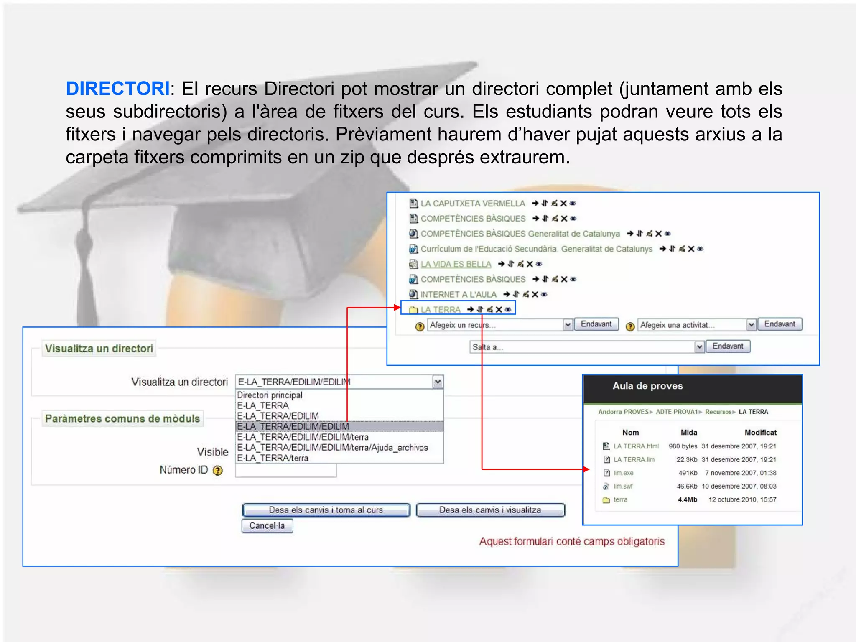Click the help icon next to Número ID

[x=217, y=471]
